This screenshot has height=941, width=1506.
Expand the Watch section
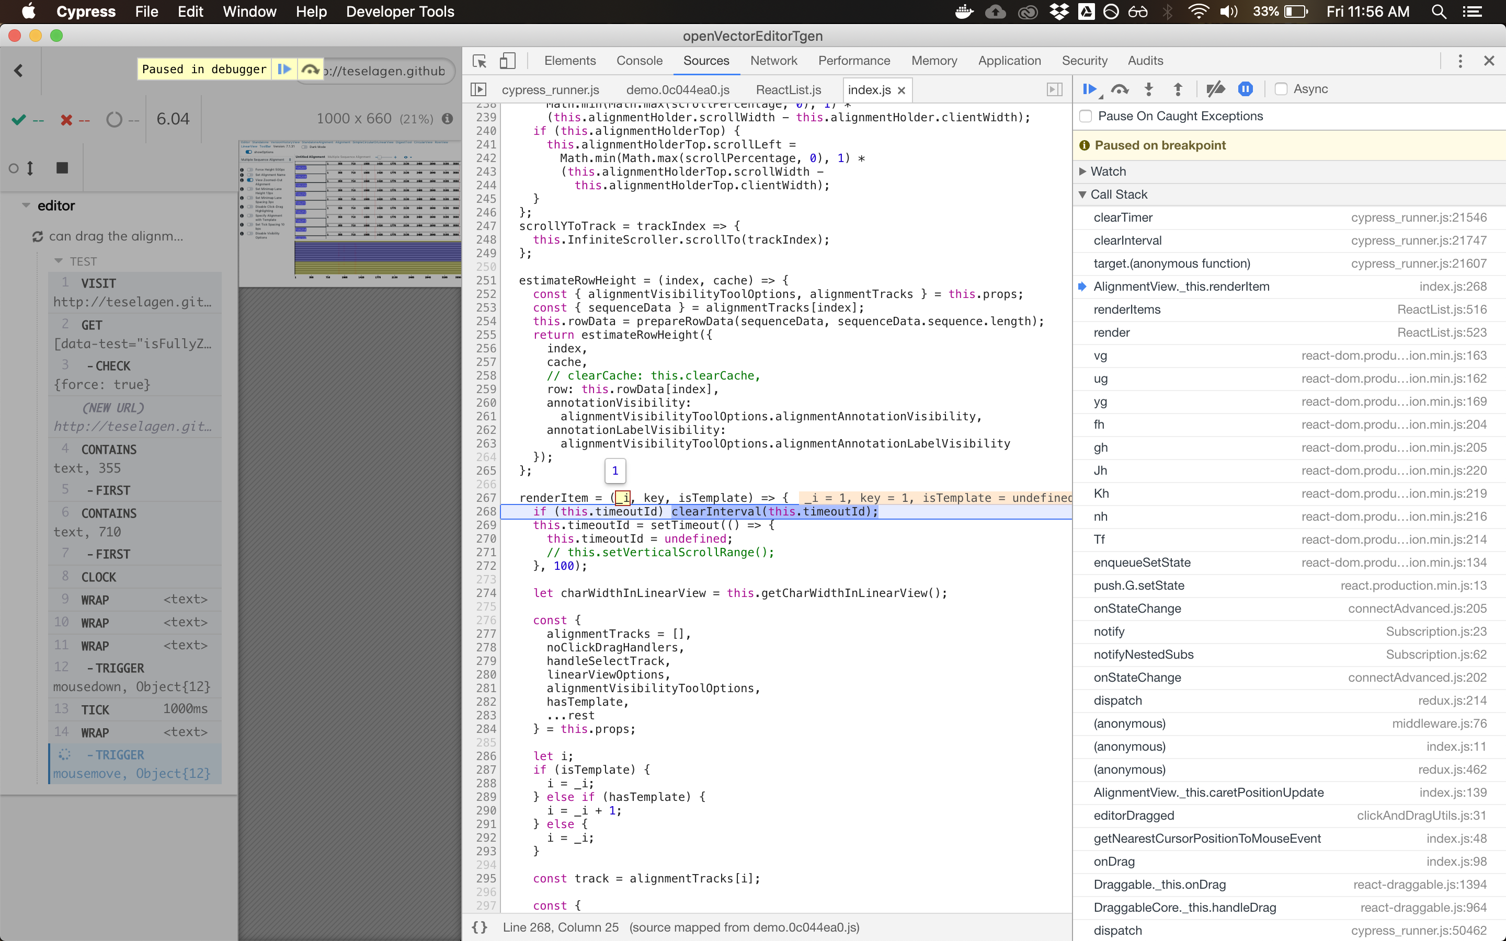pyautogui.click(x=1084, y=171)
